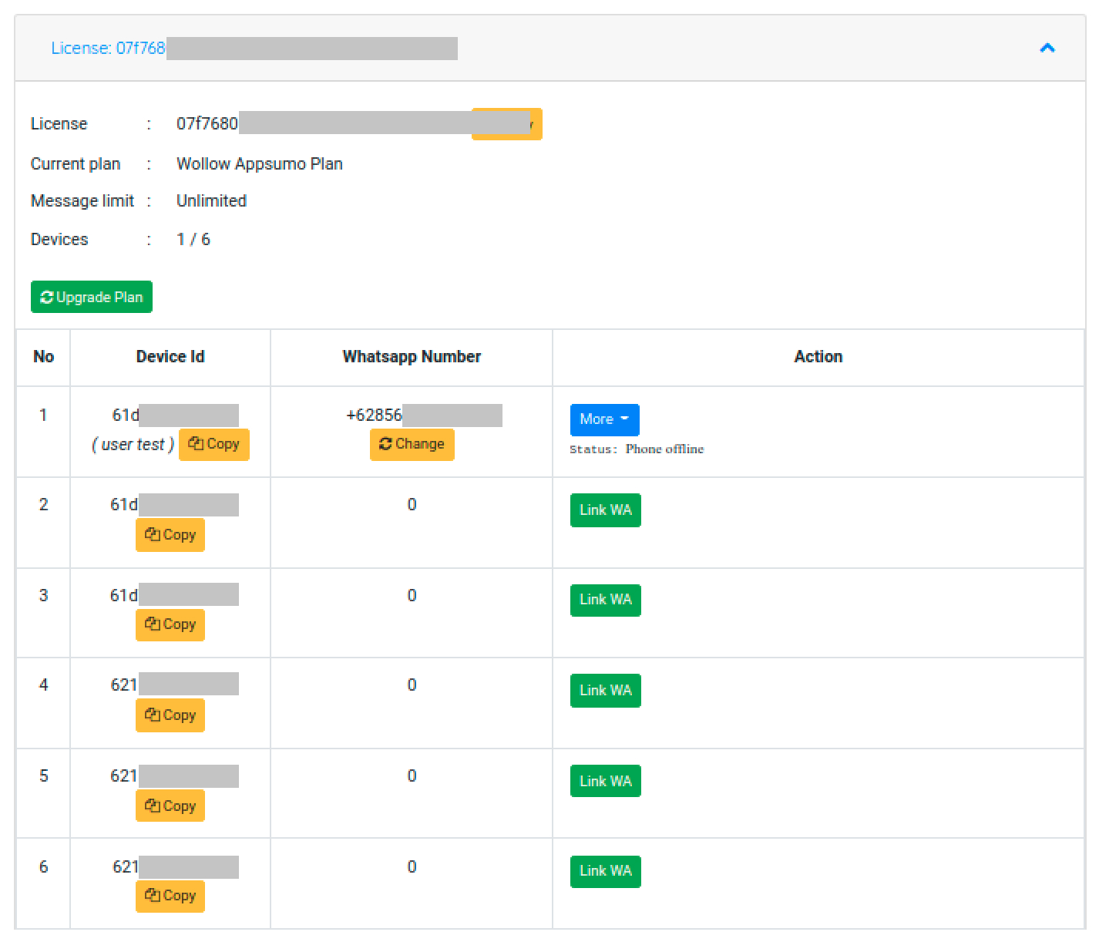Open the License 07f768 header link
Image resolution: width=1099 pixels, height=942 pixels.
108,48
